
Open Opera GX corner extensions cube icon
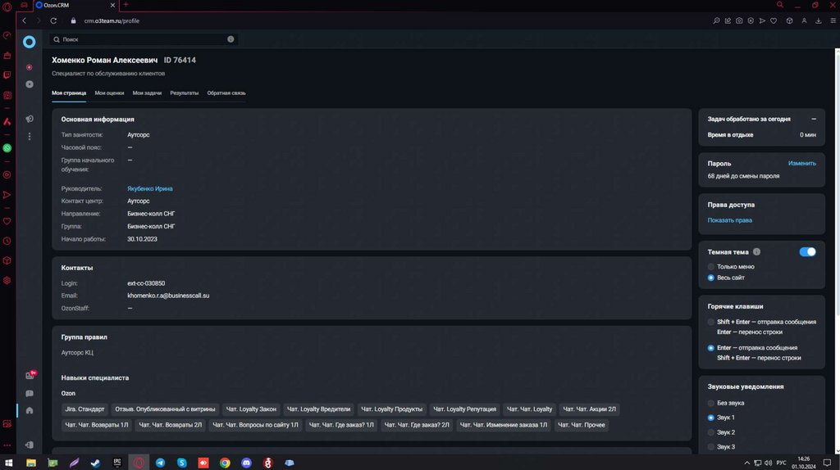tap(789, 20)
